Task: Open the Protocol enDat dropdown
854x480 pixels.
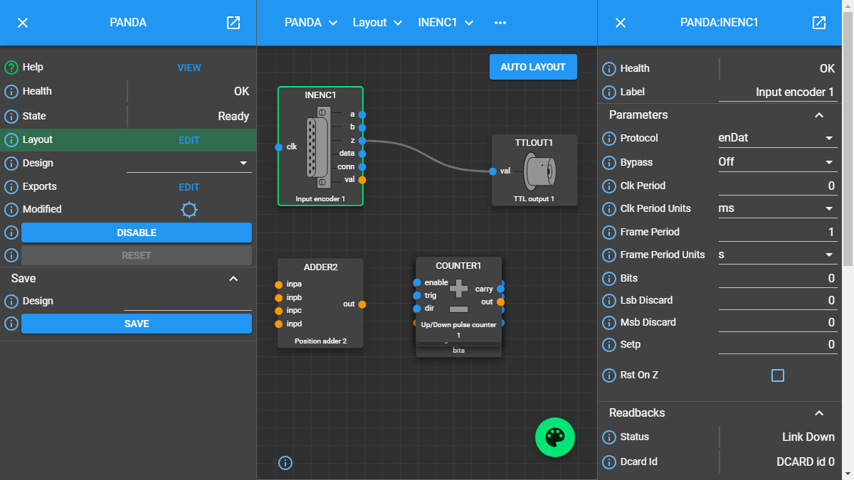Action: pyautogui.click(x=776, y=139)
